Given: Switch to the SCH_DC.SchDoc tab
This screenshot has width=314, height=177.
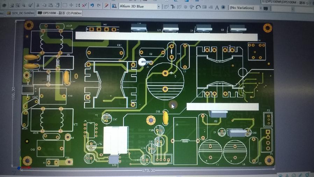Looking at the screenshot, I should pos(21,13).
